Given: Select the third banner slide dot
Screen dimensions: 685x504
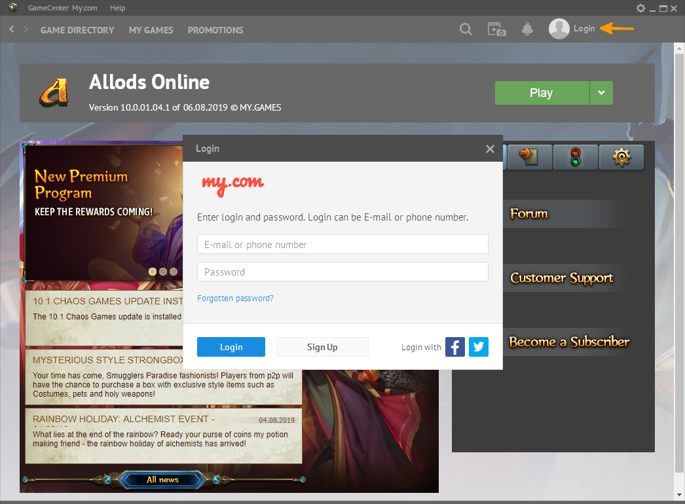Looking at the screenshot, I should [174, 272].
